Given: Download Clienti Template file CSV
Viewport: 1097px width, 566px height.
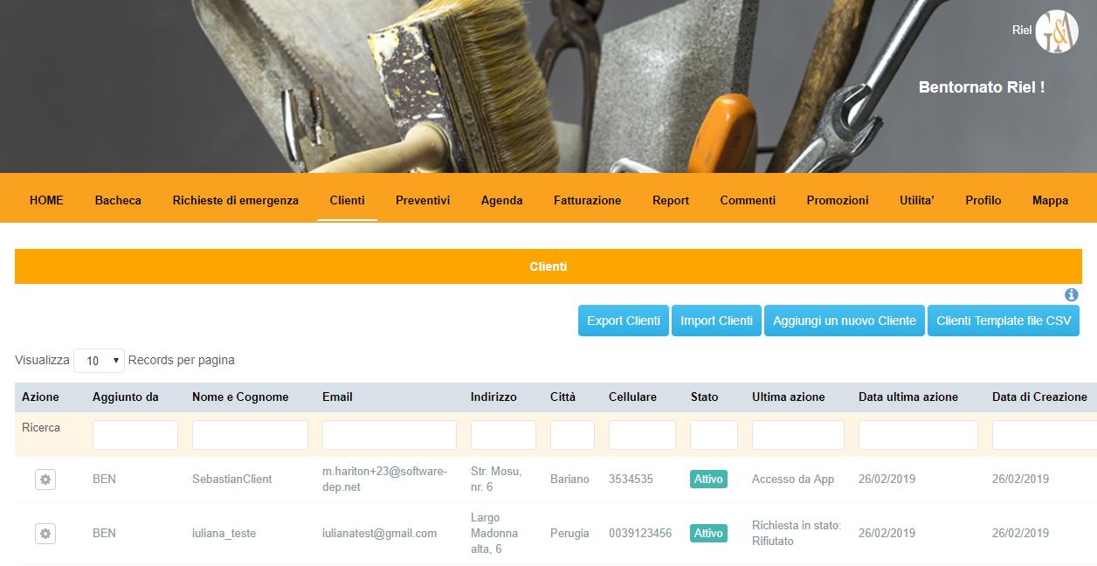Looking at the screenshot, I should (x=1004, y=321).
